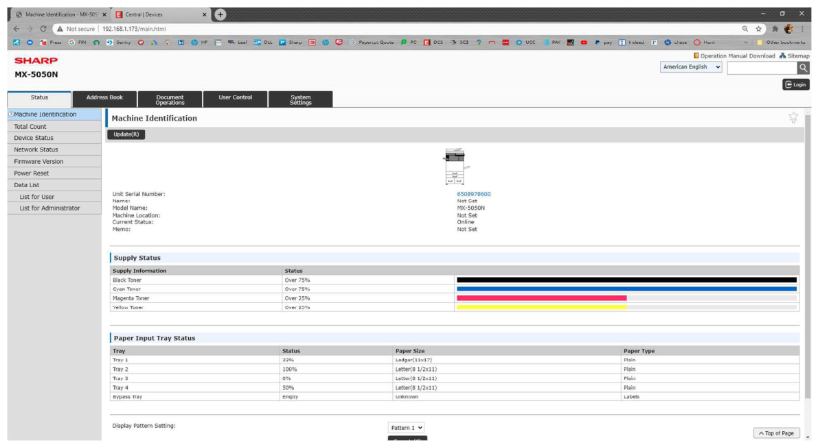
Task: Open the American English language dropdown
Action: pyautogui.click(x=691, y=67)
